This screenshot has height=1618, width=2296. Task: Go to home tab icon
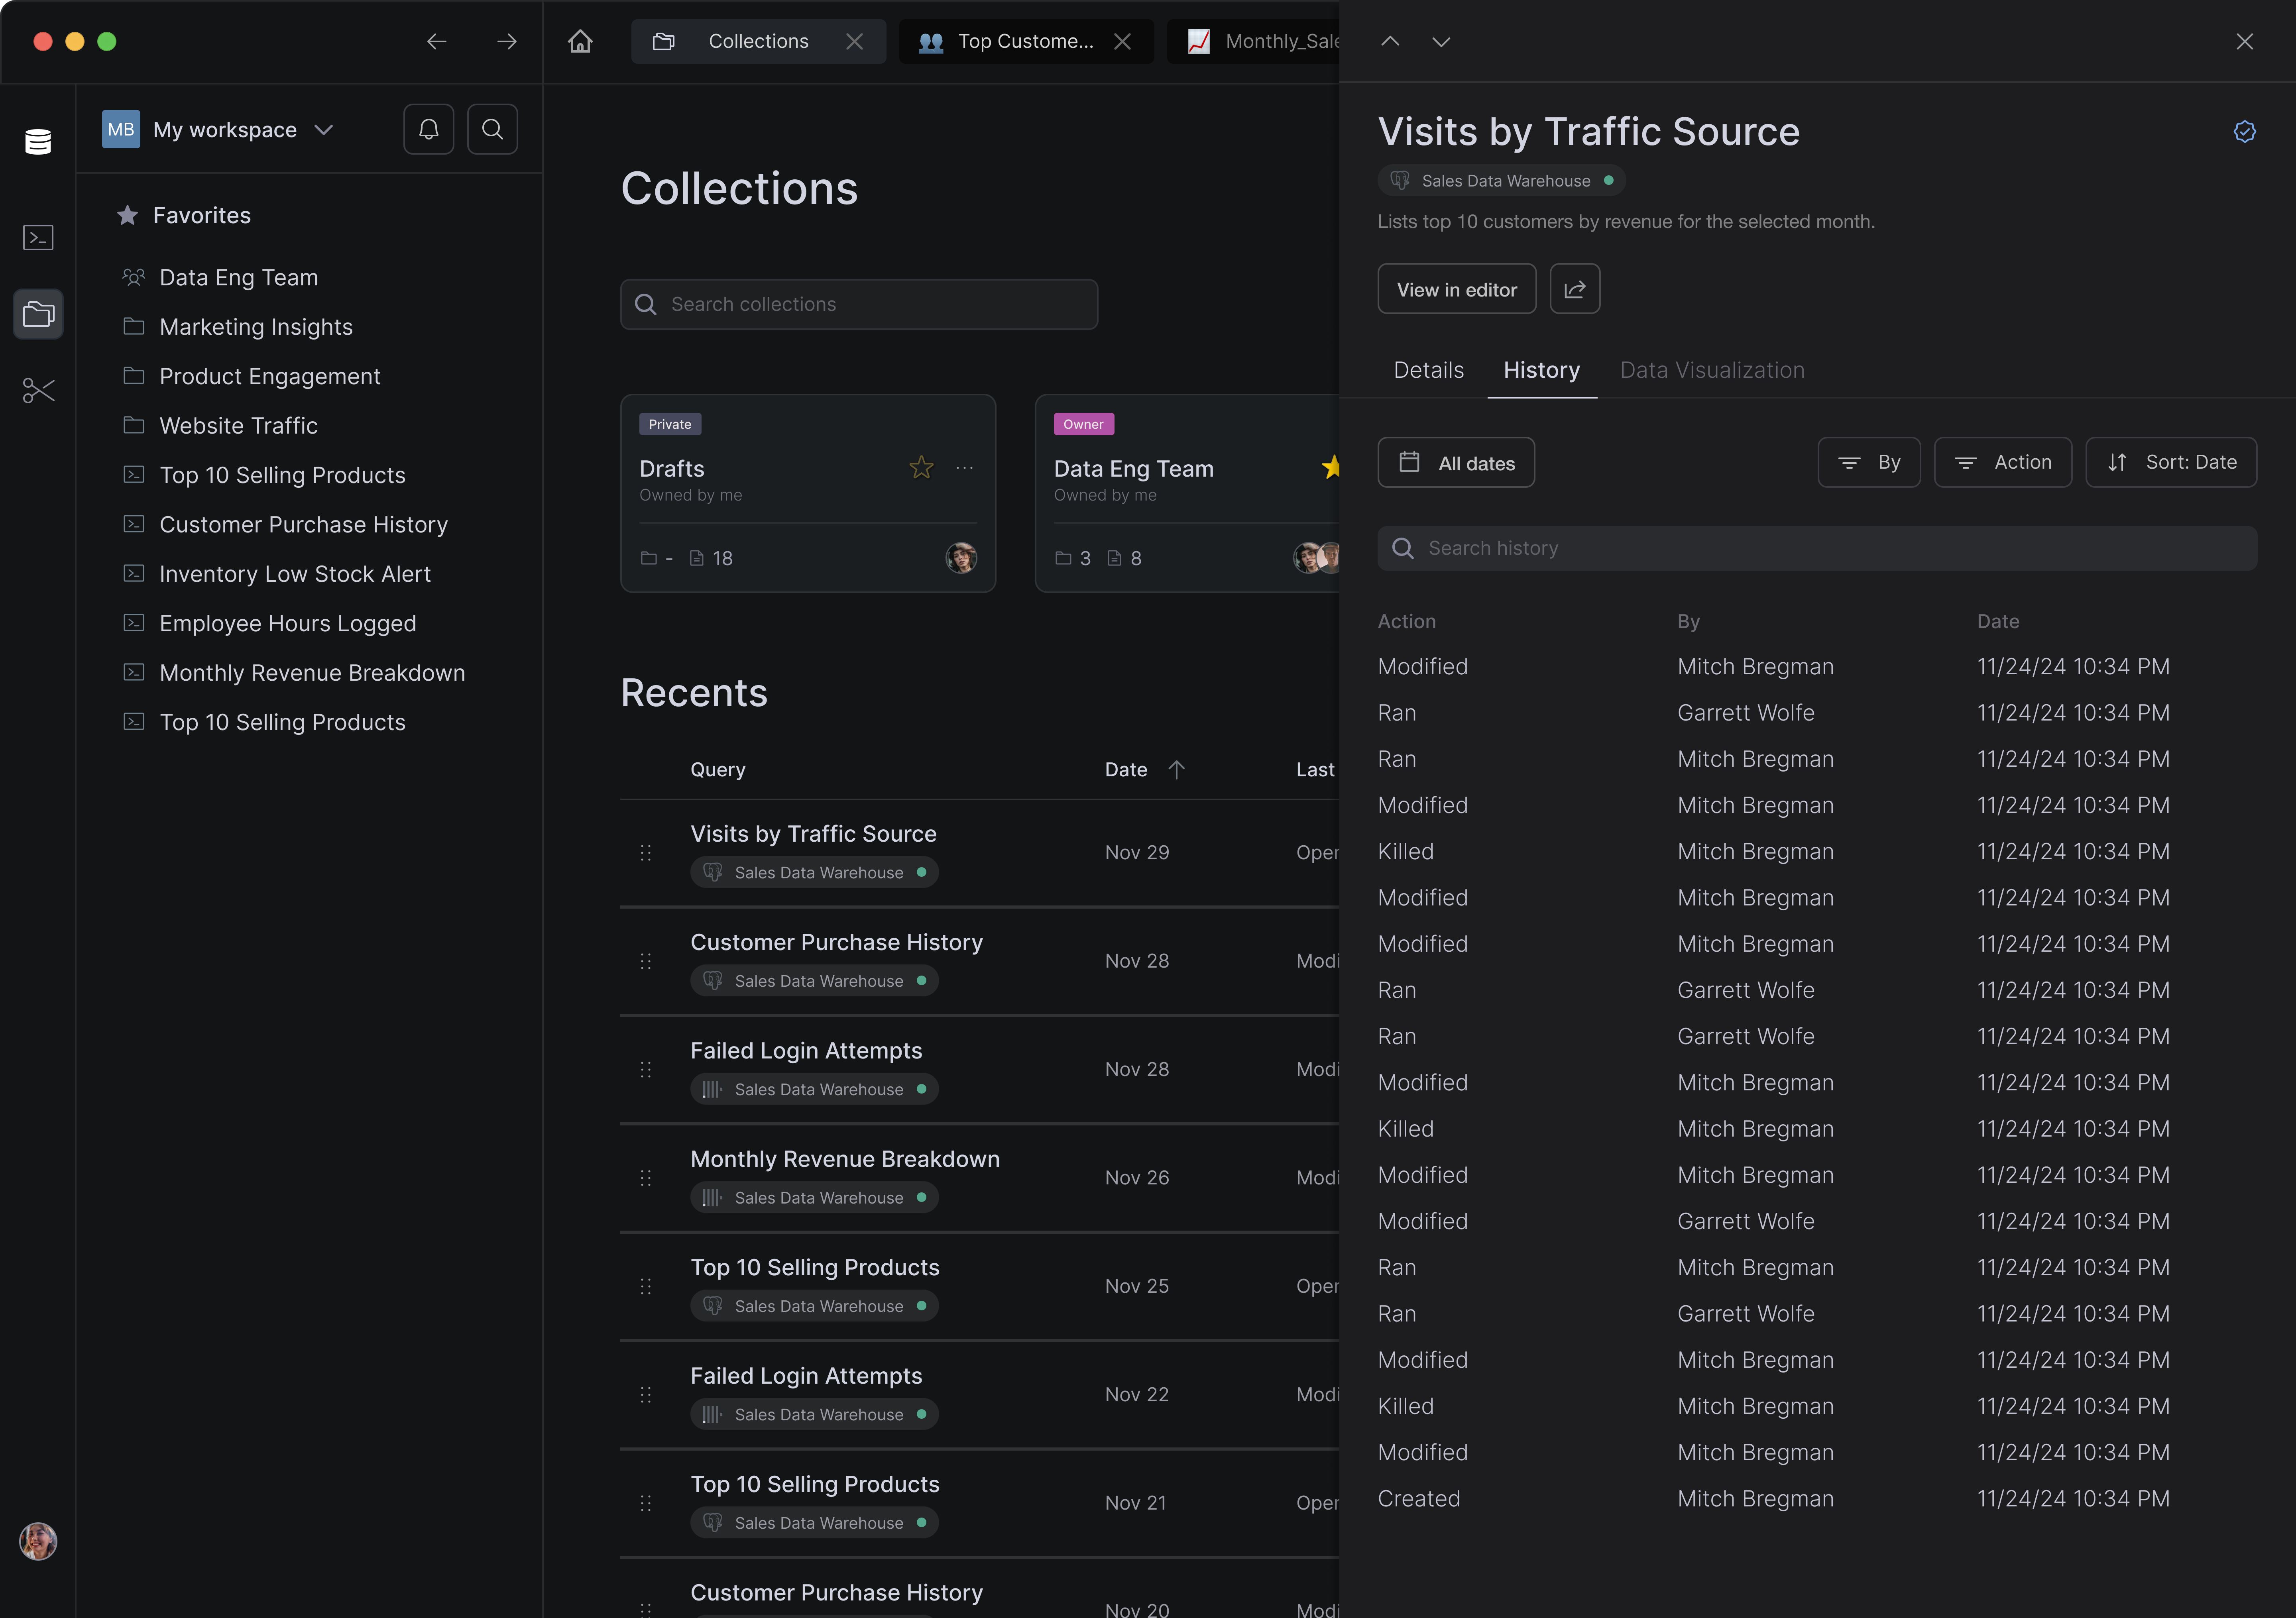click(x=580, y=41)
